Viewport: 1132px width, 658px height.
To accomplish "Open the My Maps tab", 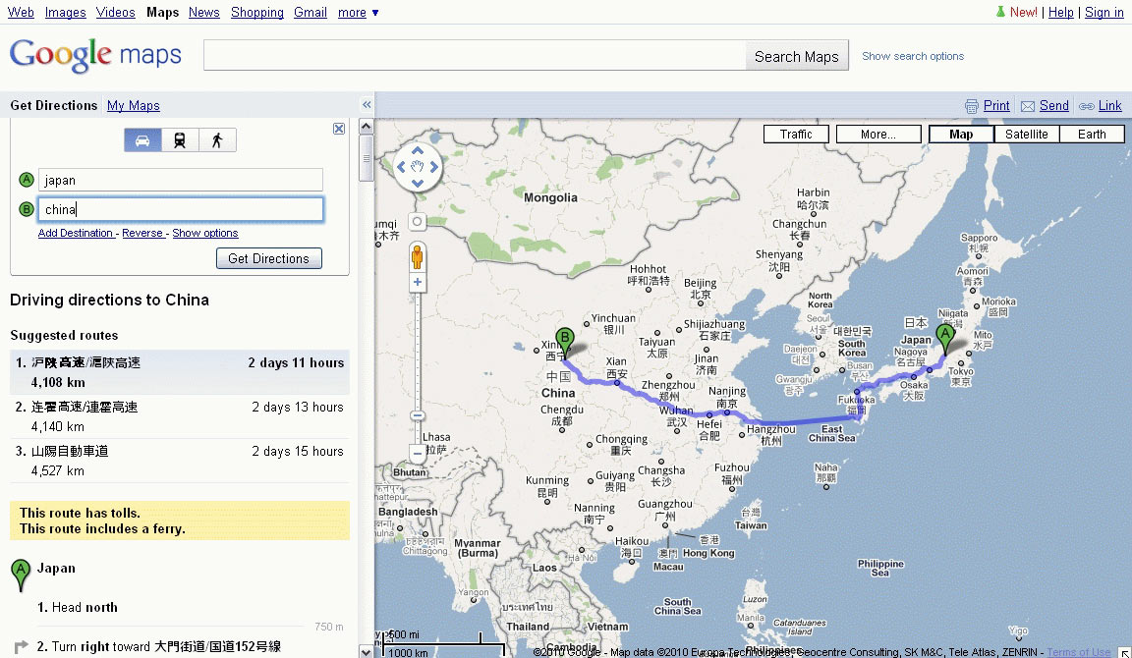I will click(134, 106).
